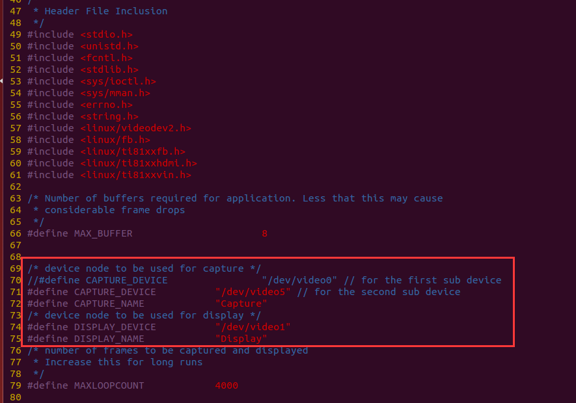Click the "Display" string literal
The image size is (576, 403).
click(241, 339)
